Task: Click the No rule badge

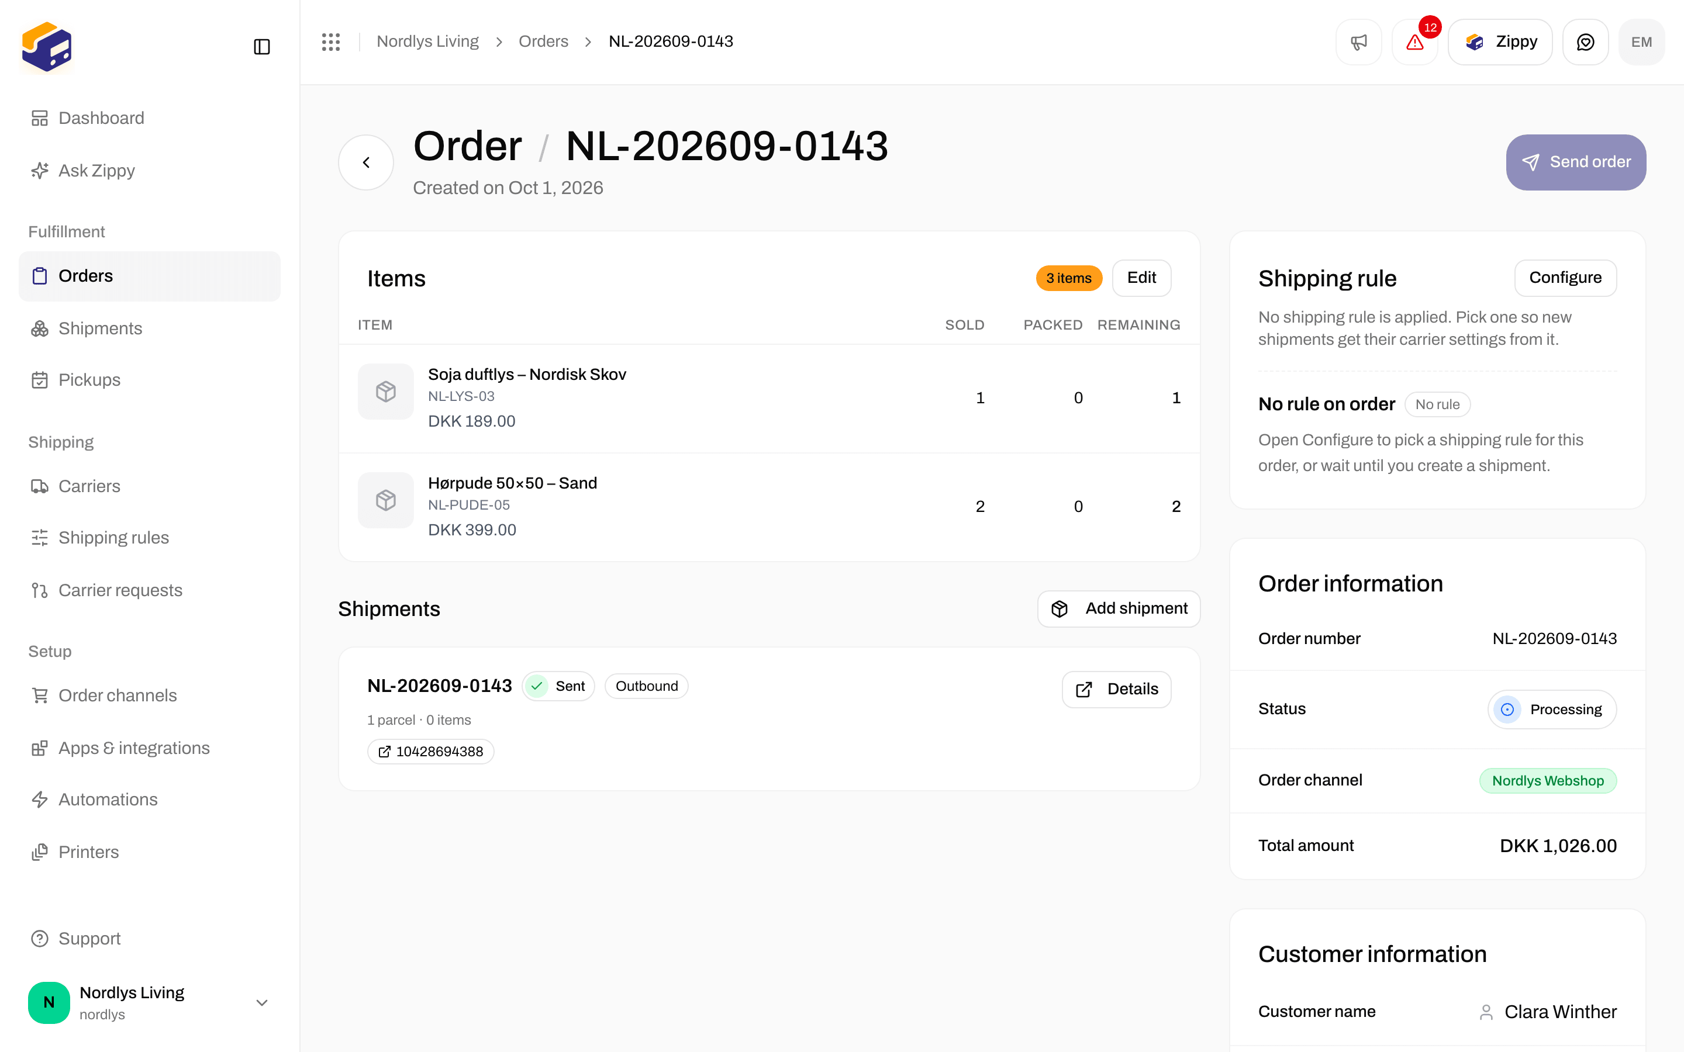Action: point(1437,404)
